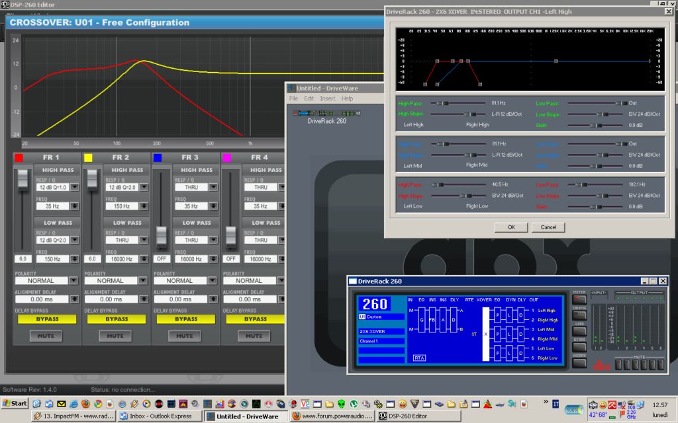Open the D delay block of the Mid output pair
This screenshot has width=678, height=423.
[x=521, y=334]
